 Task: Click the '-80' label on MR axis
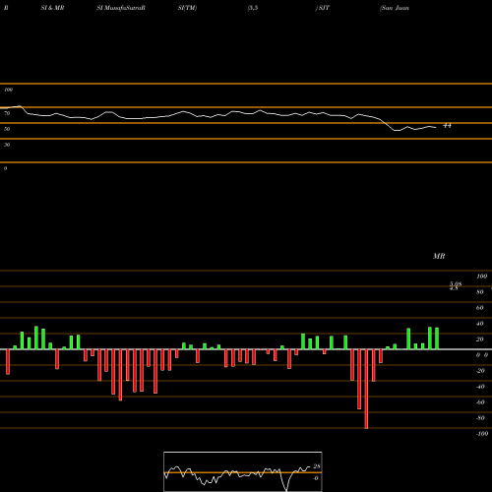480,418
